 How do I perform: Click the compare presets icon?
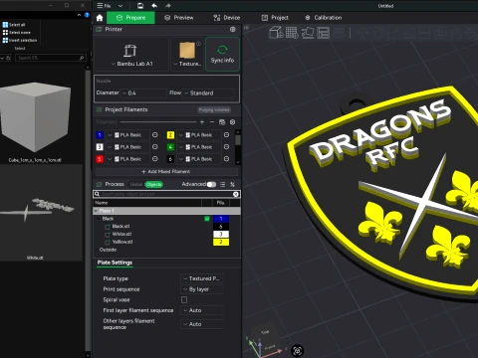[232, 184]
